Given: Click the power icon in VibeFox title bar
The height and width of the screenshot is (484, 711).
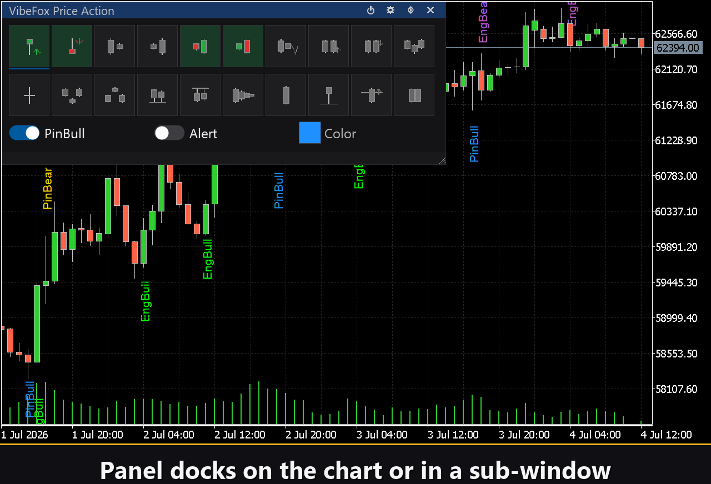Looking at the screenshot, I should (x=371, y=10).
